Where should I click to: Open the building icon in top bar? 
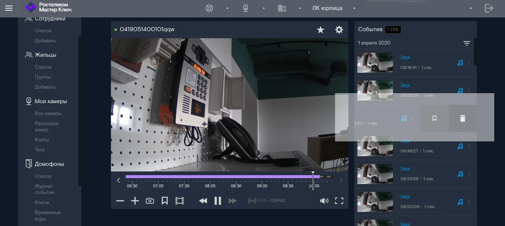pyautogui.click(x=282, y=8)
